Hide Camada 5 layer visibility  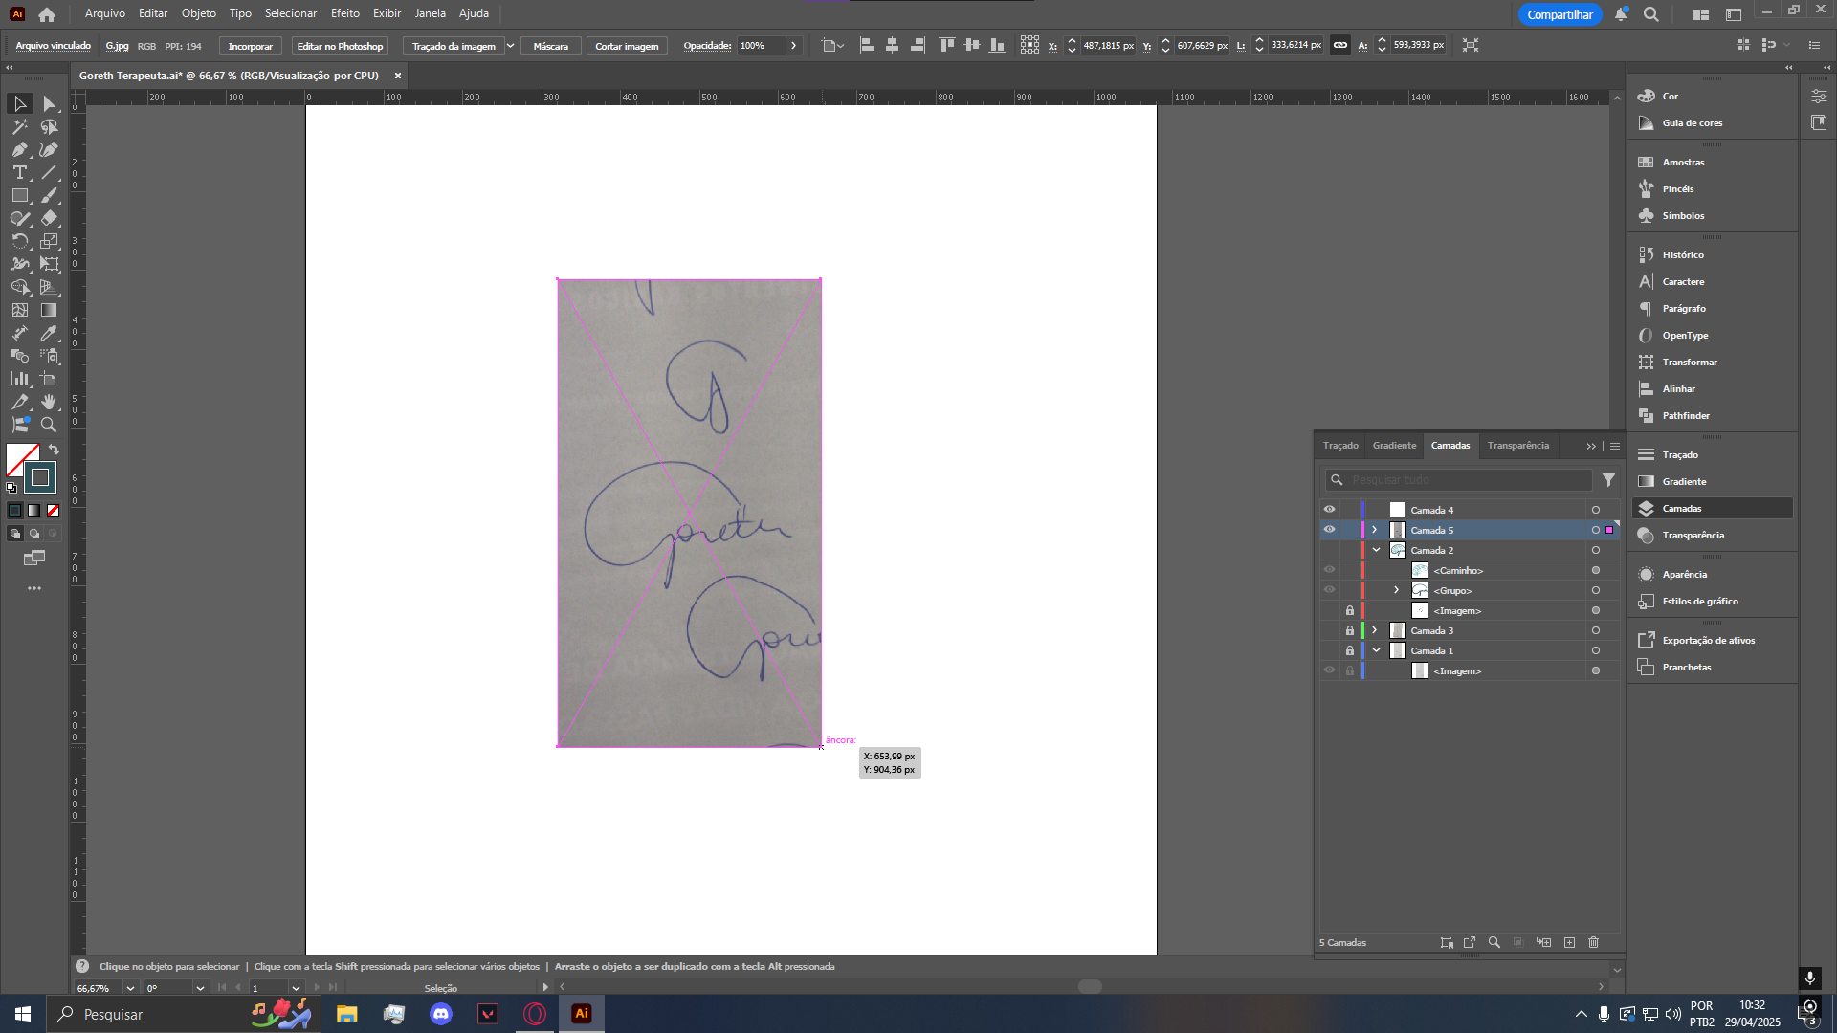tap(1329, 530)
